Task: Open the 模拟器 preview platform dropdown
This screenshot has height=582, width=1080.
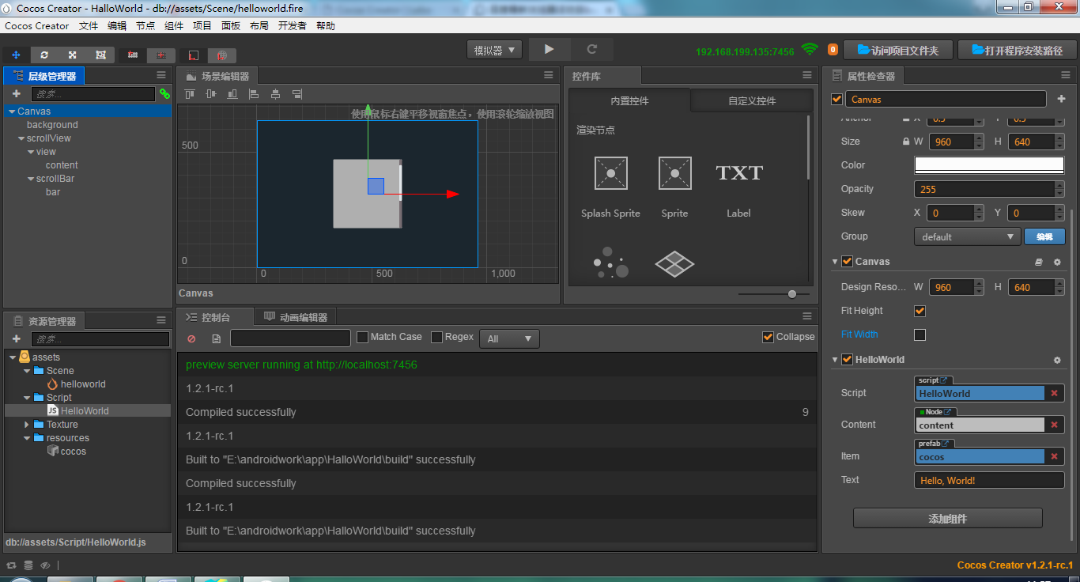Action: click(x=494, y=50)
